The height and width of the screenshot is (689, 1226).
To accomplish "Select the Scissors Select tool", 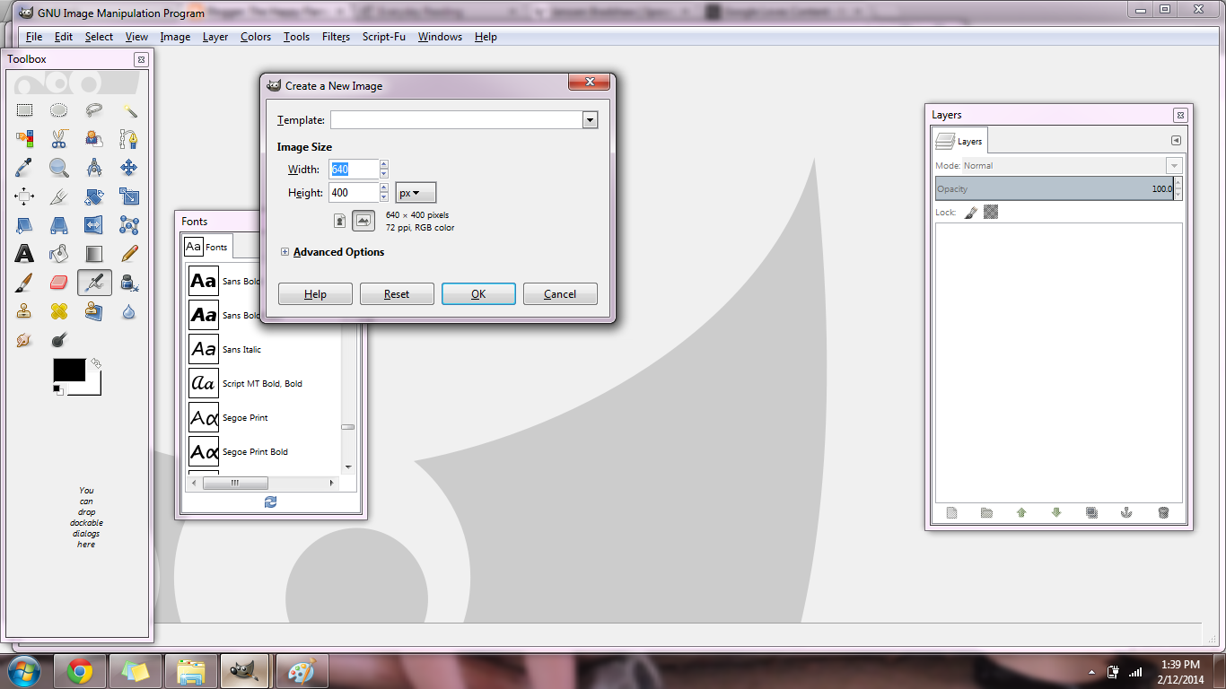I will point(59,139).
